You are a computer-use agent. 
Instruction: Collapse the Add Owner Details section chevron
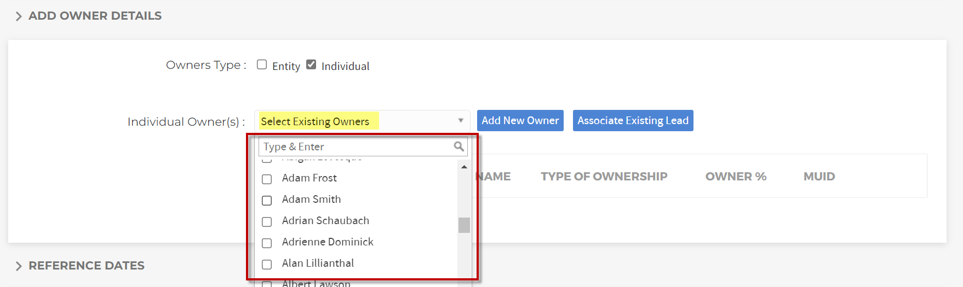pyautogui.click(x=19, y=16)
